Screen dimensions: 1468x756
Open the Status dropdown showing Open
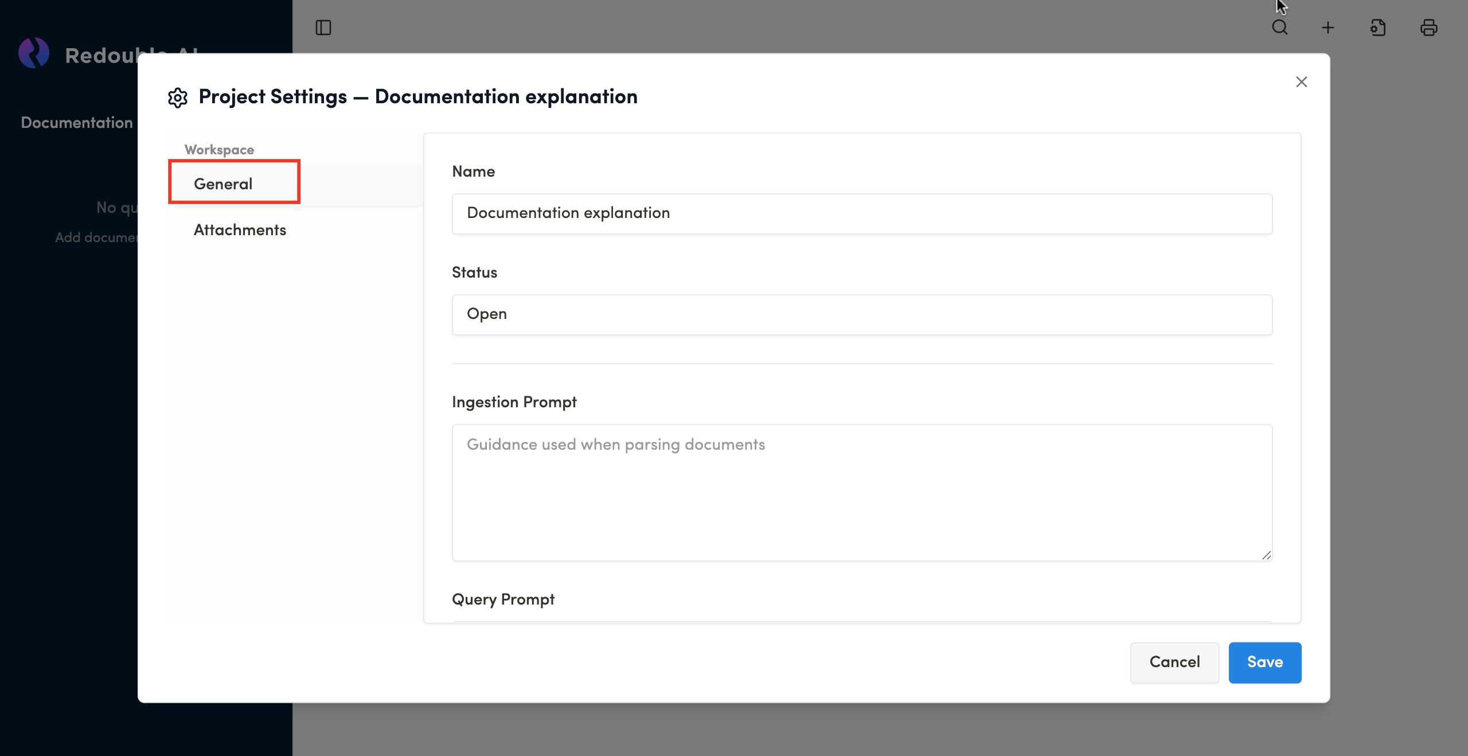tap(862, 314)
